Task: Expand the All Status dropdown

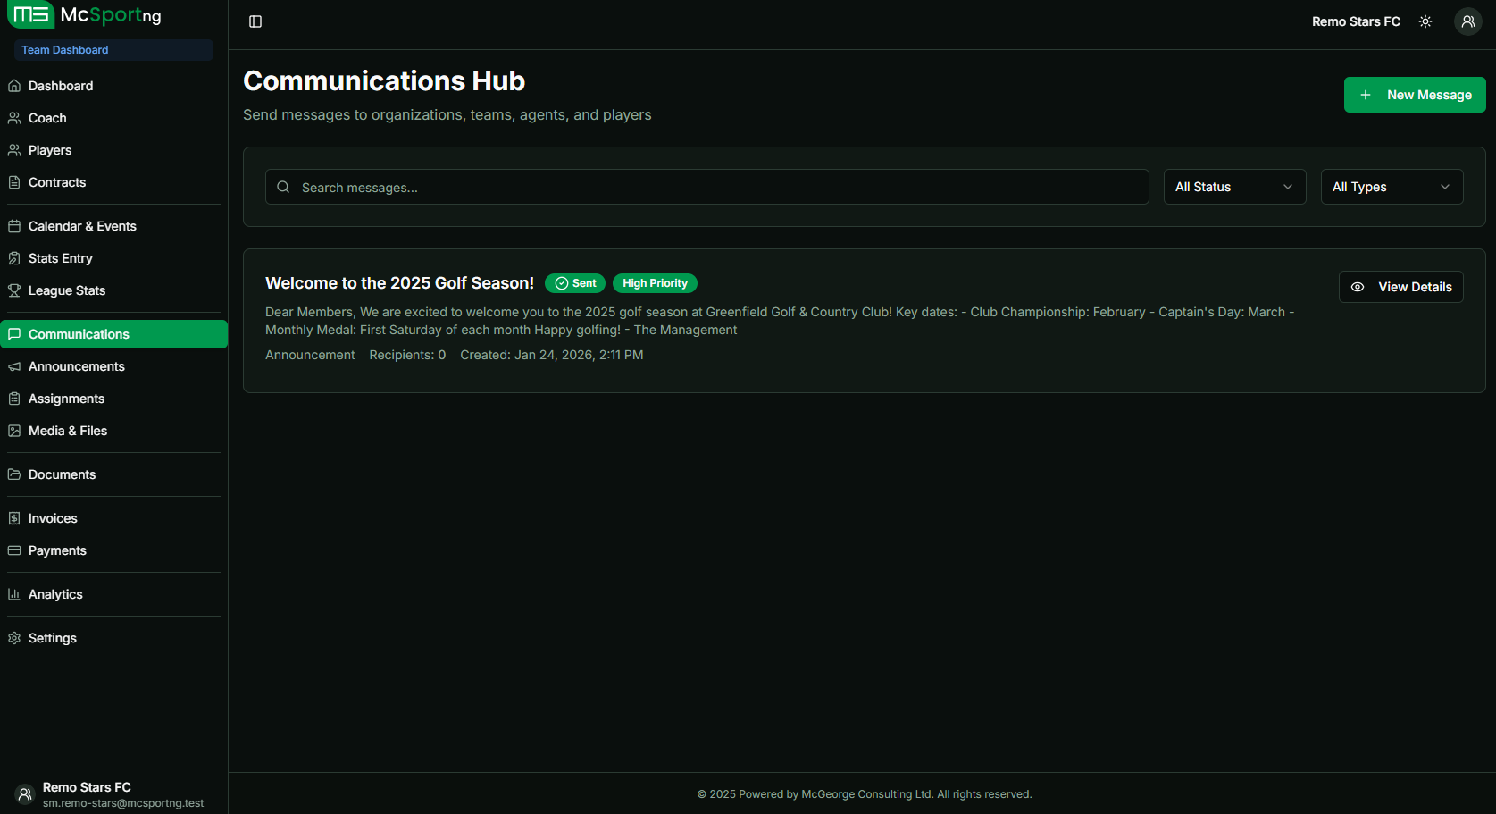Action: point(1234,187)
